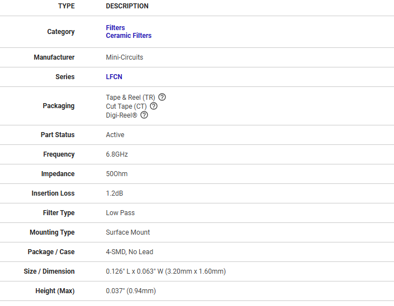This screenshot has height=306, width=394.
Task: Click the 6.8GHz frequency value
Action: pos(117,154)
